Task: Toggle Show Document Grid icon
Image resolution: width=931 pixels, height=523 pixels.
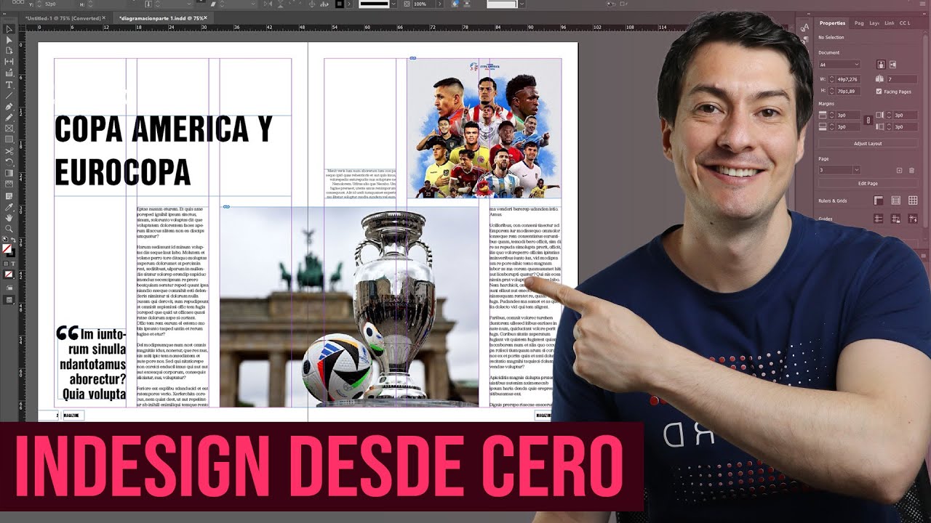Action: pos(913,200)
